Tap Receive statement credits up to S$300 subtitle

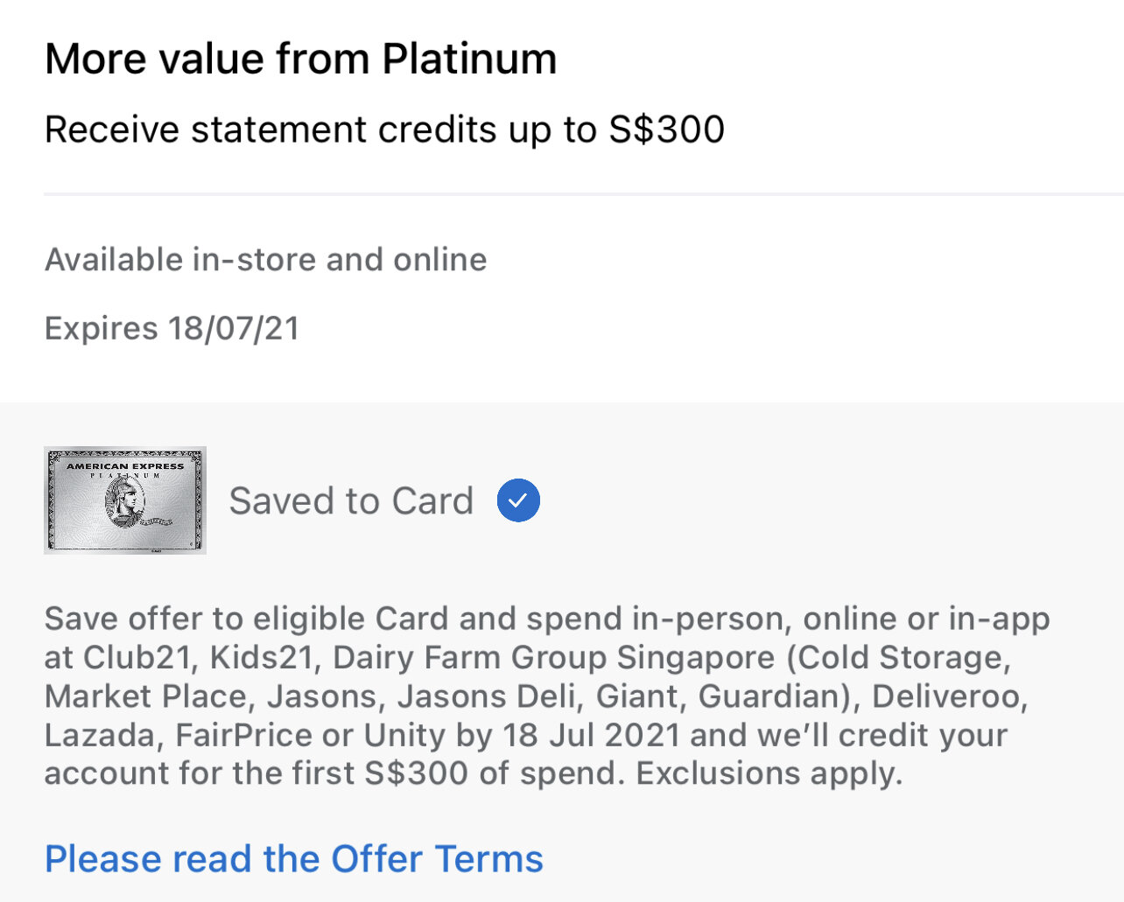coord(385,129)
